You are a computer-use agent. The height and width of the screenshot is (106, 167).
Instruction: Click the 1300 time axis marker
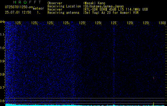pos(162,23)
